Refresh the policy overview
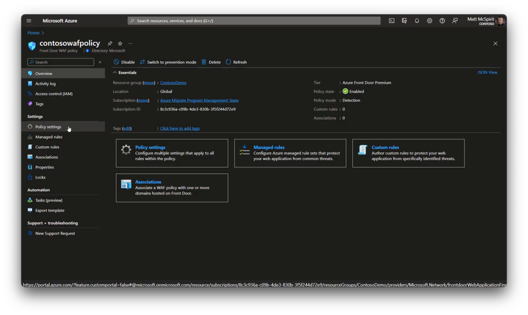This screenshot has width=528, height=315. pos(236,62)
